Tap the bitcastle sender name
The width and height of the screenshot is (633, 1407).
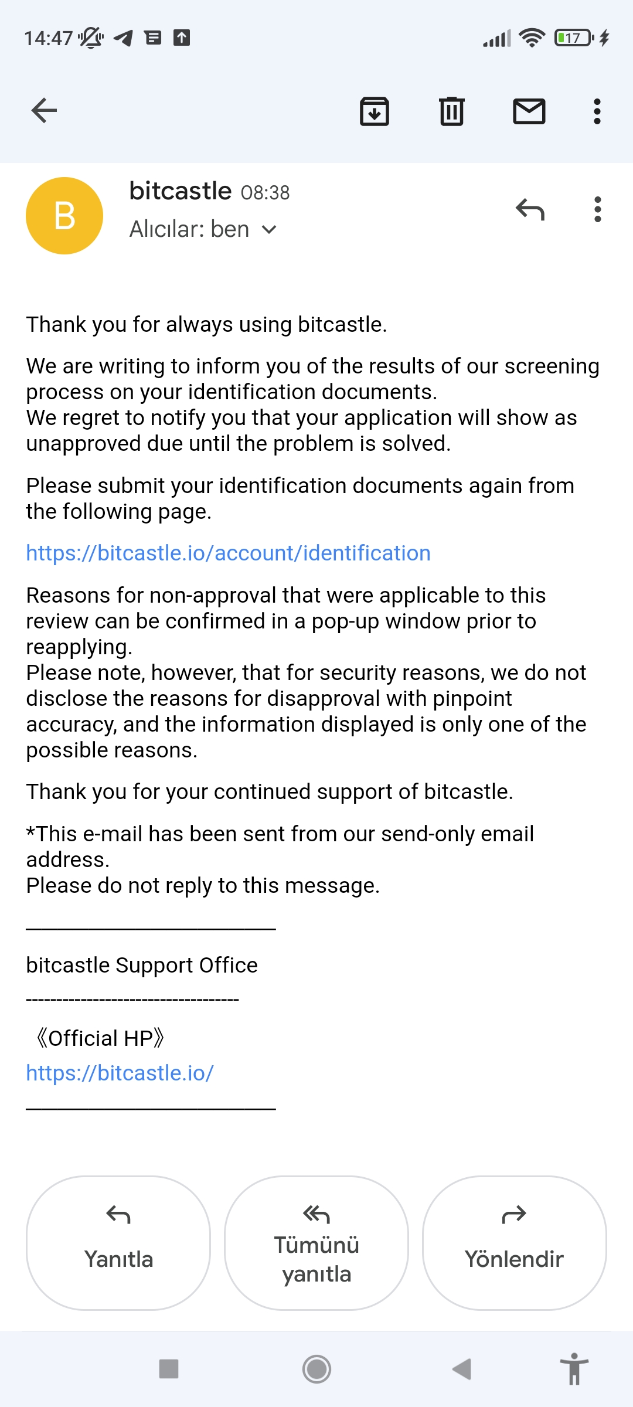pos(181,191)
